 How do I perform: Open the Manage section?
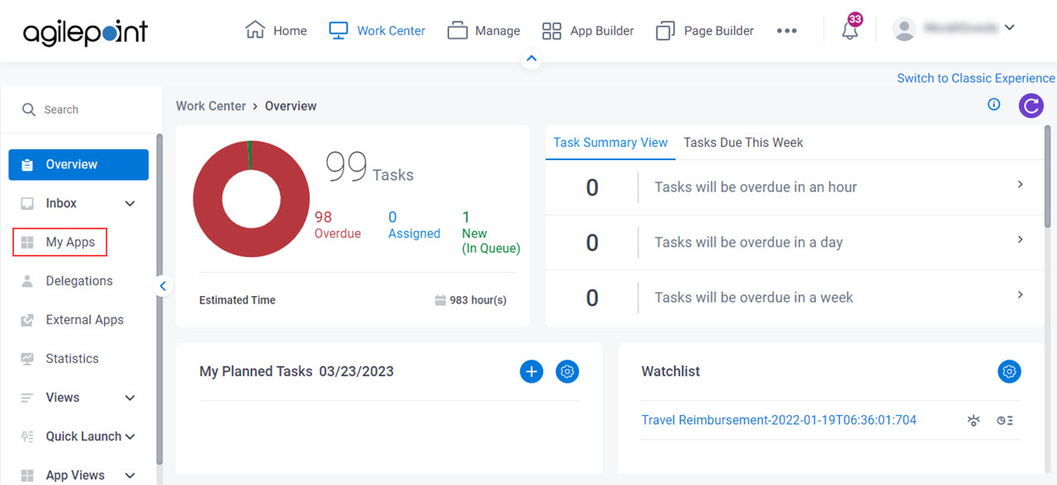coord(484,31)
